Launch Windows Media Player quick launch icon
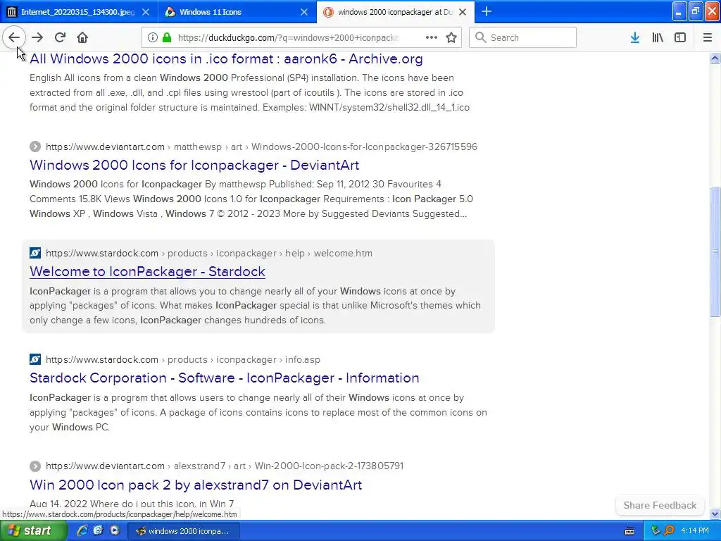 [x=114, y=530]
